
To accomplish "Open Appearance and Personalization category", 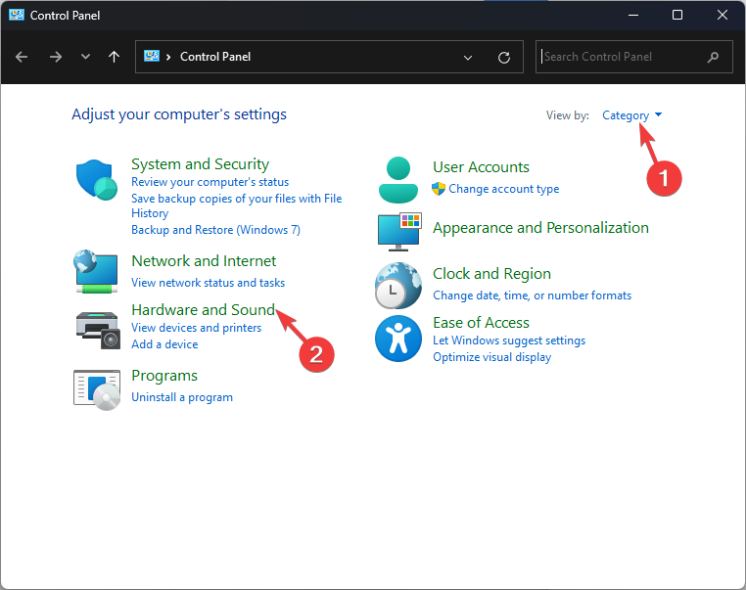I will (x=540, y=228).
